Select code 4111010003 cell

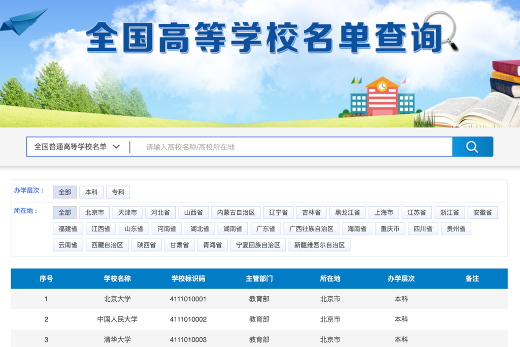[x=188, y=339]
